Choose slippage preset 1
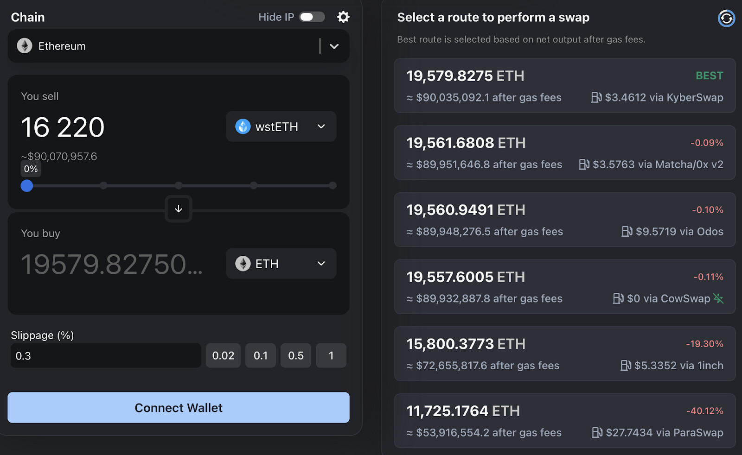This screenshot has height=455, width=742. tap(331, 355)
